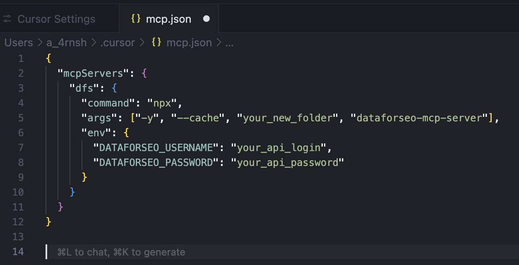Click the "dfs" key on line 3
This screenshot has height=265, width=519.
84,88
